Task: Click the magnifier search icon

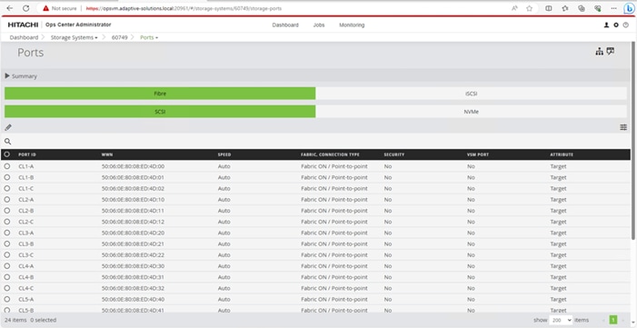Action: pyautogui.click(x=7, y=142)
